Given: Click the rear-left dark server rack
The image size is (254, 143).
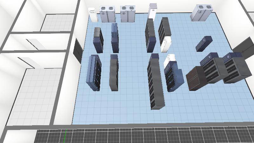Looking at the screenshot, I should [98, 40].
